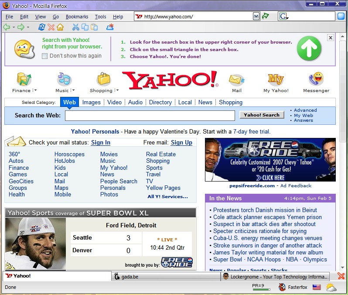
Task: Click the Yahoo! Search button
Action: tap(262, 115)
